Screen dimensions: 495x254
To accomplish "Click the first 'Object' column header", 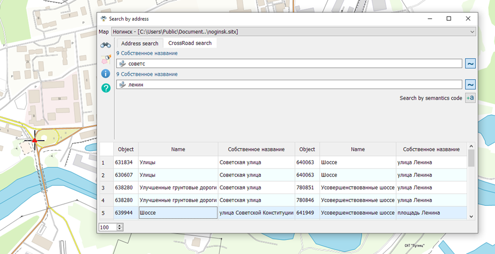I will pyautogui.click(x=126, y=150).
